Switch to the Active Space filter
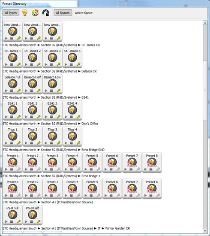The height and width of the screenshot is (236, 210). tap(84, 13)
